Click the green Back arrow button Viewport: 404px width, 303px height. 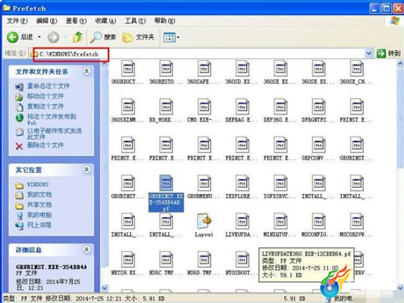[12, 37]
